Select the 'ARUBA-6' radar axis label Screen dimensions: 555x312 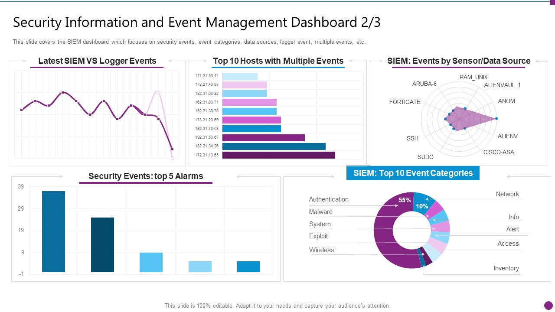click(424, 84)
